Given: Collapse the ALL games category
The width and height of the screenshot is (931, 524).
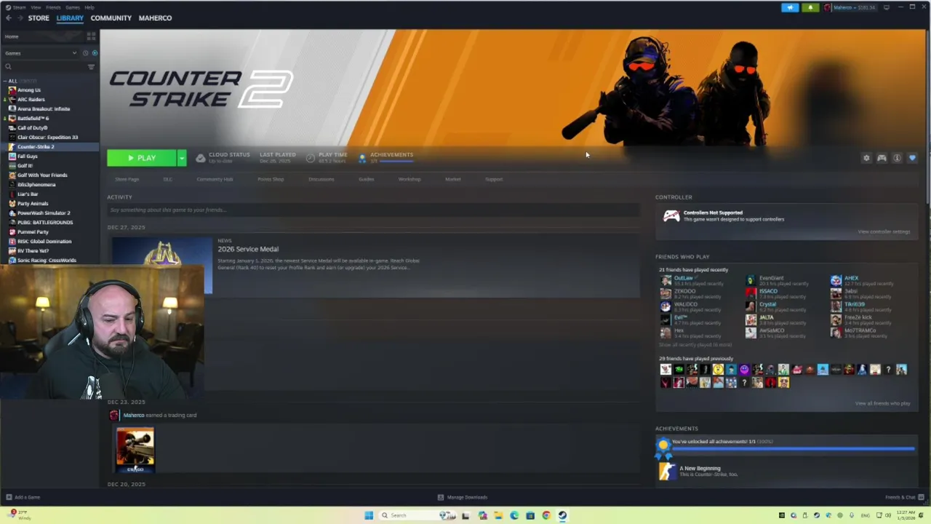Looking at the screenshot, I should pyautogui.click(x=6, y=81).
